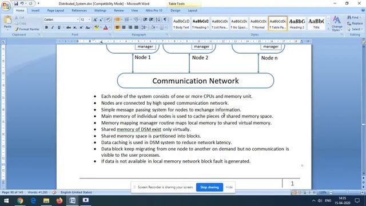Open the notification center icon
Image resolution: width=366 pixels, height=206 pixels.
point(357,201)
